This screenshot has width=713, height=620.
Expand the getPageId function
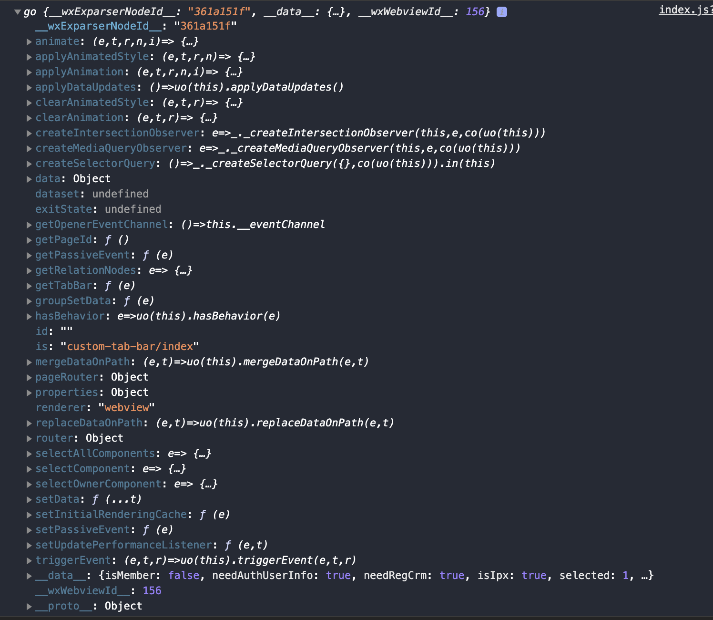pyautogui.click(x=29, y=240)
